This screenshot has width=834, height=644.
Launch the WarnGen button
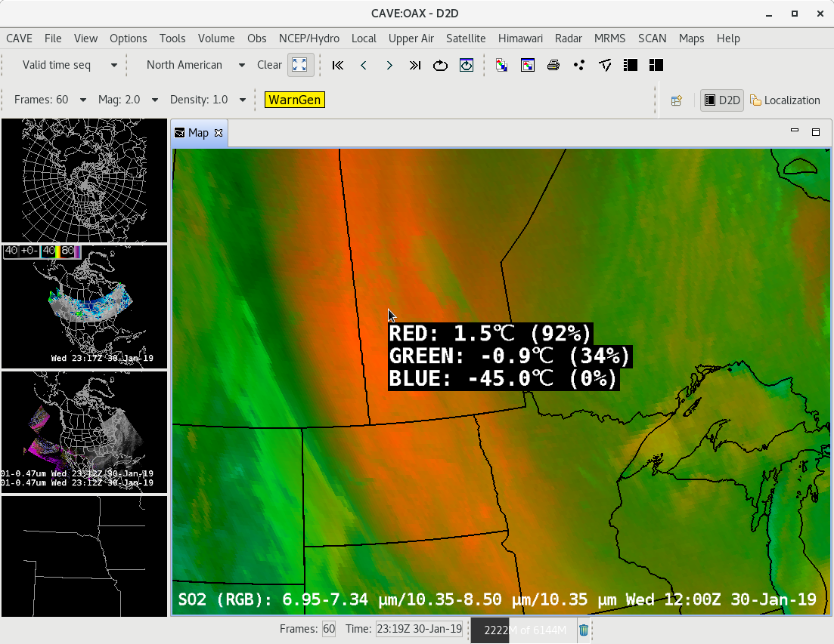(x=295, y=100)
